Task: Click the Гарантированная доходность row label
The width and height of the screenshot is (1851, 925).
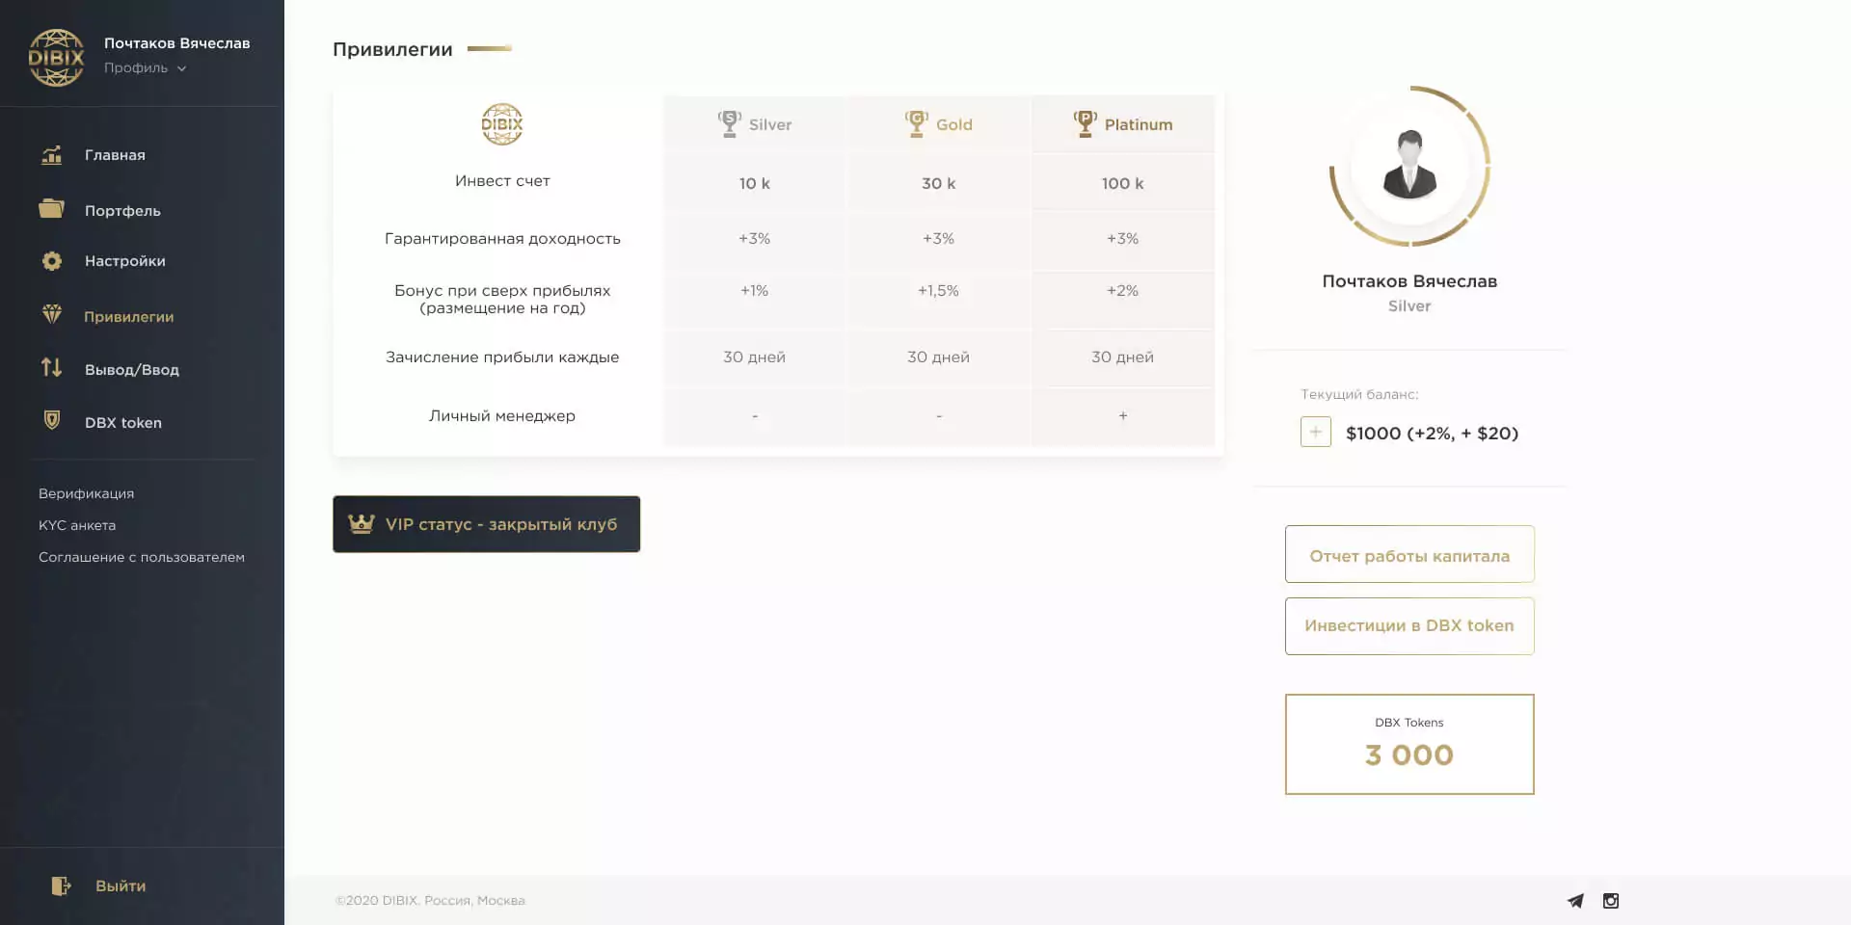Action: coord(502,239)
